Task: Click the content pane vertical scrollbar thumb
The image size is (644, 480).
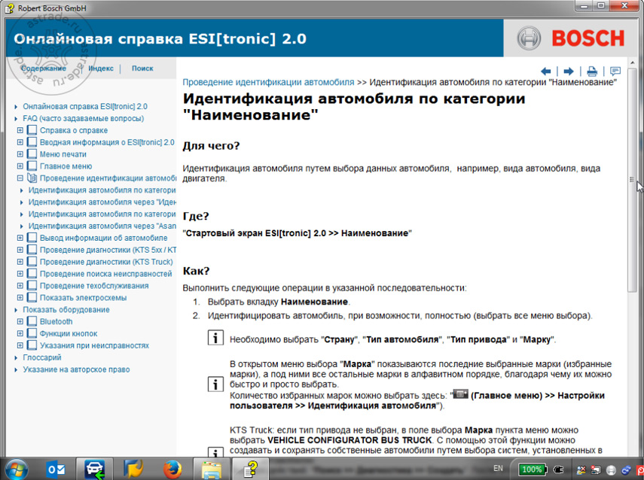Action: tap(632, 179)
